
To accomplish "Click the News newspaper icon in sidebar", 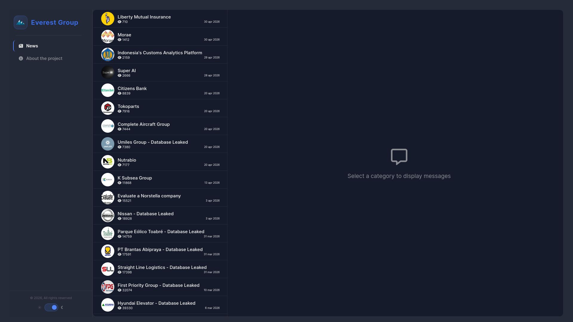I will click(21, 46).
